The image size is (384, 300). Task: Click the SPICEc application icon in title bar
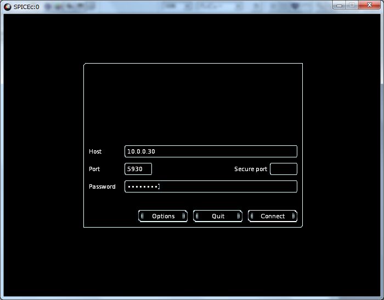click(x=8, y=7)
